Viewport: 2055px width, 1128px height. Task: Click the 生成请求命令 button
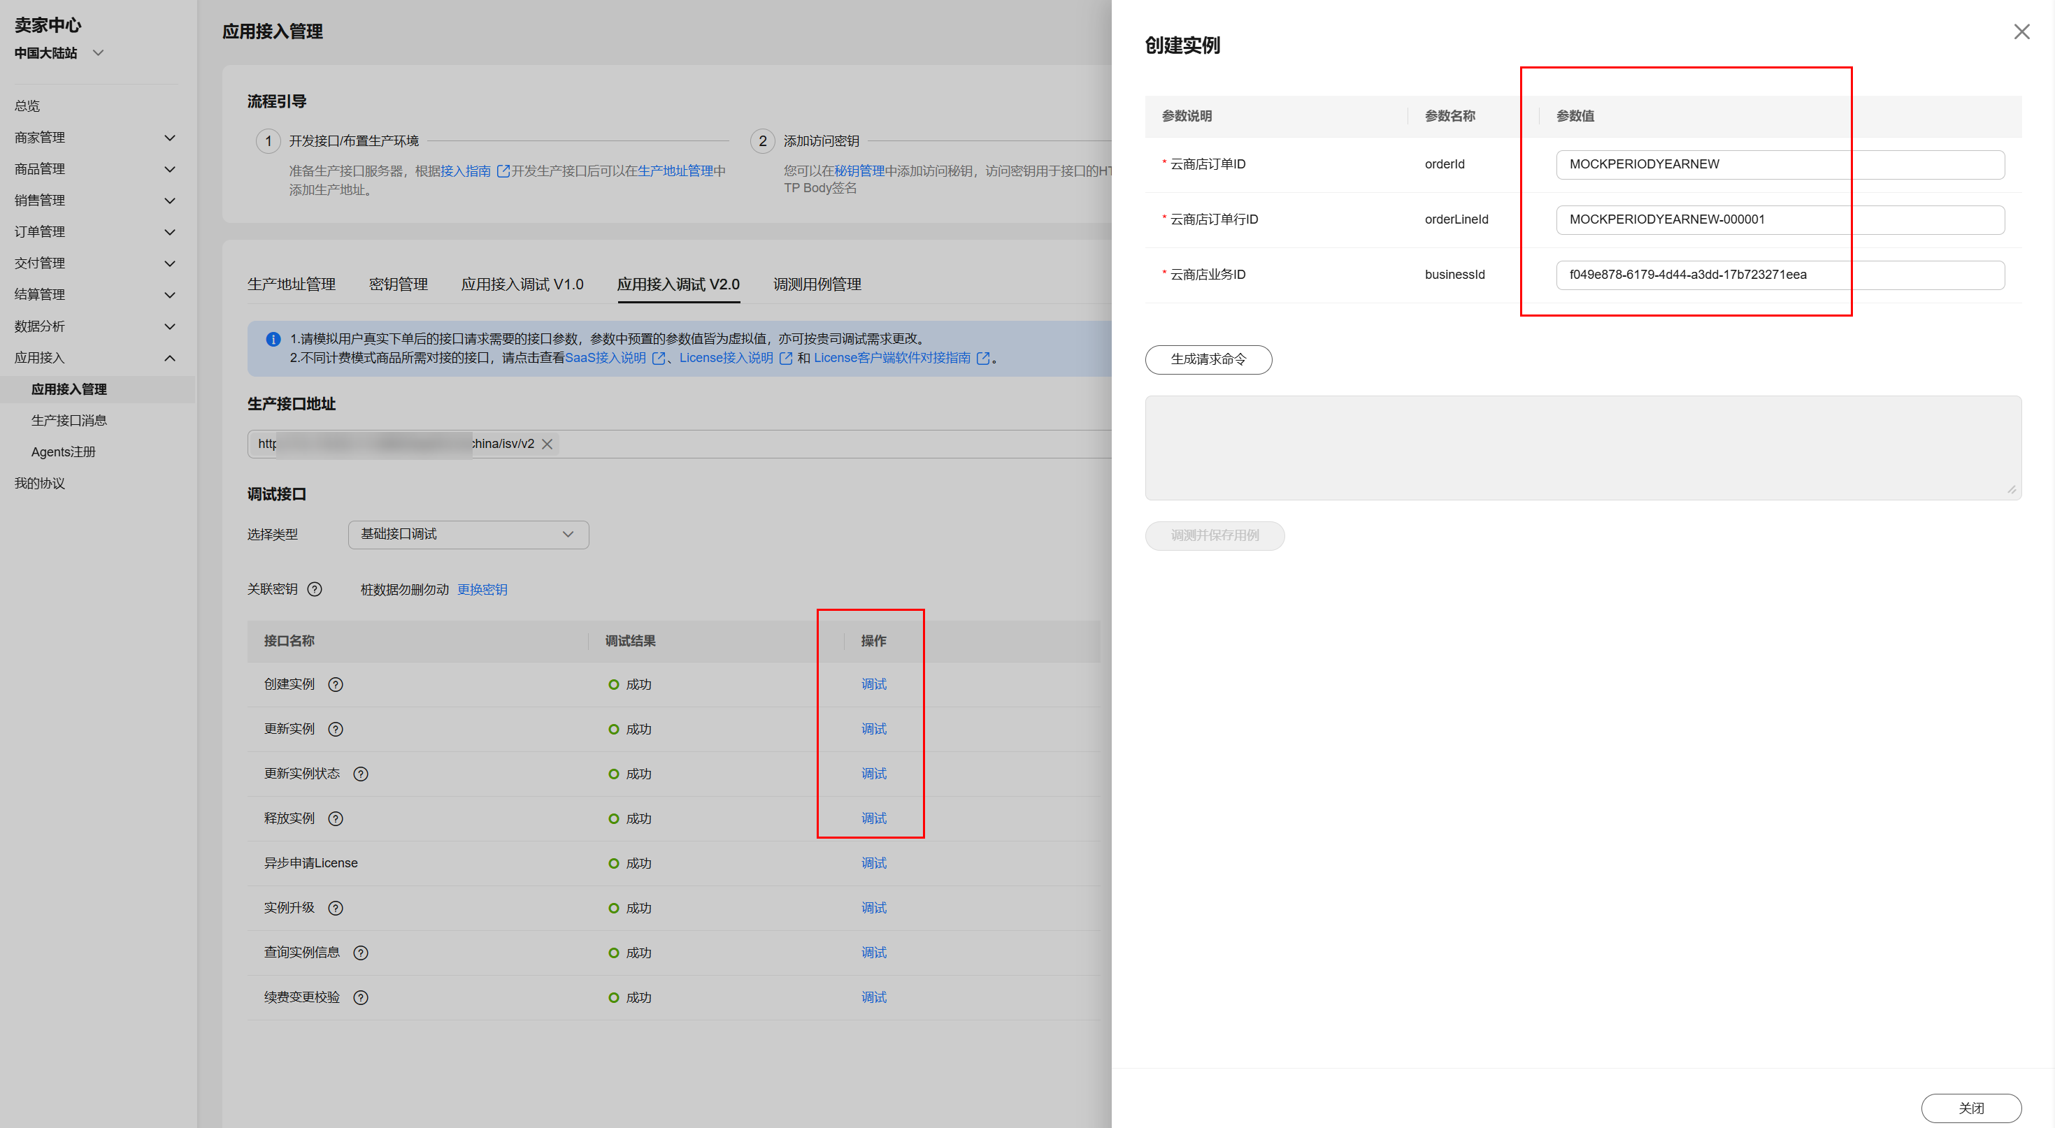tap(1208, 359)
